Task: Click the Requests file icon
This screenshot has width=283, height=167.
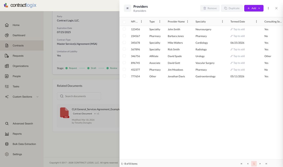Action: (7, 56)
